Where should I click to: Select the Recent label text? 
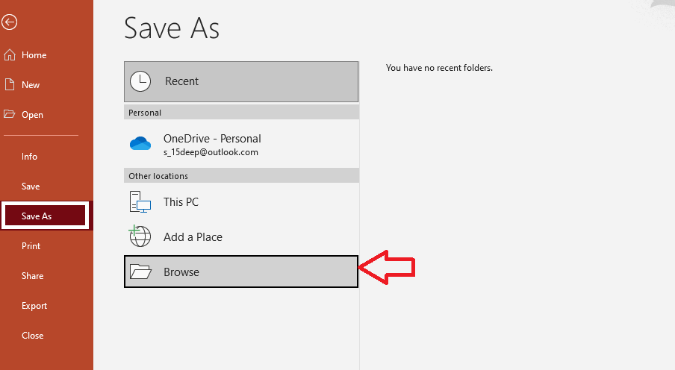coord(181,81)
